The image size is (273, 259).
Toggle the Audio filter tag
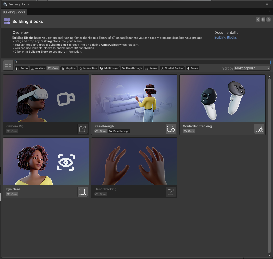pyautogui.click(x=22, y=68)
